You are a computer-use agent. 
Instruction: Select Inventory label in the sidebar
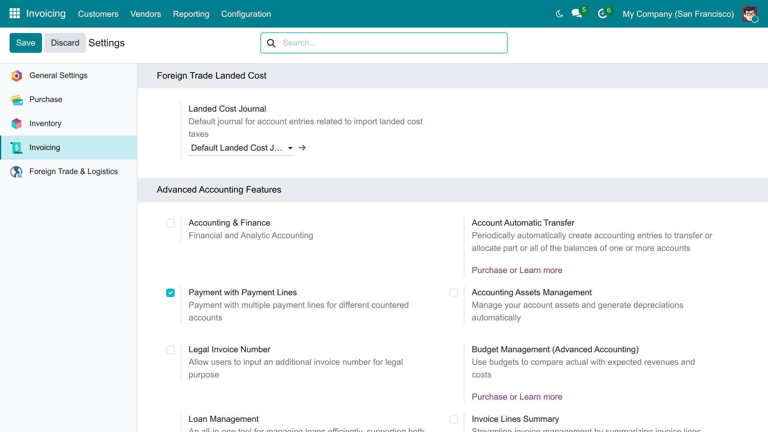(x=45, y=124)
